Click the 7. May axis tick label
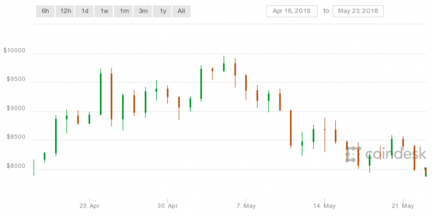Viewport: 432px width, 216px height. (246, 206)
